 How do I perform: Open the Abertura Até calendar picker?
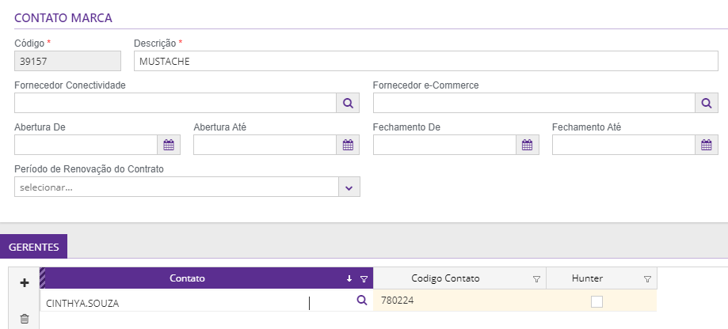click(348, 145)
